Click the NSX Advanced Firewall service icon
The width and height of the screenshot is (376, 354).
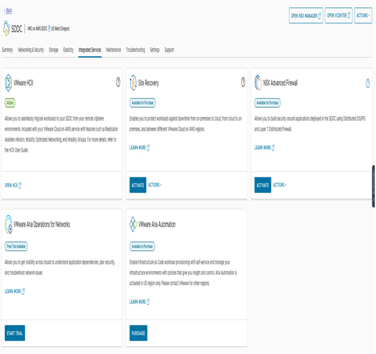click(x=258, y=83)
